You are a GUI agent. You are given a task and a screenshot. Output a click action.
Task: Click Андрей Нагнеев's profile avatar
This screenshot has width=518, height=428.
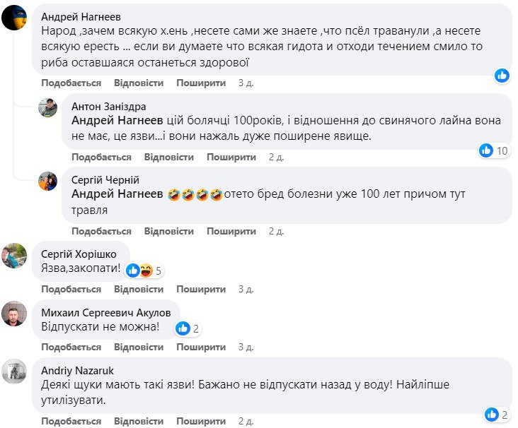click(15, 18)
